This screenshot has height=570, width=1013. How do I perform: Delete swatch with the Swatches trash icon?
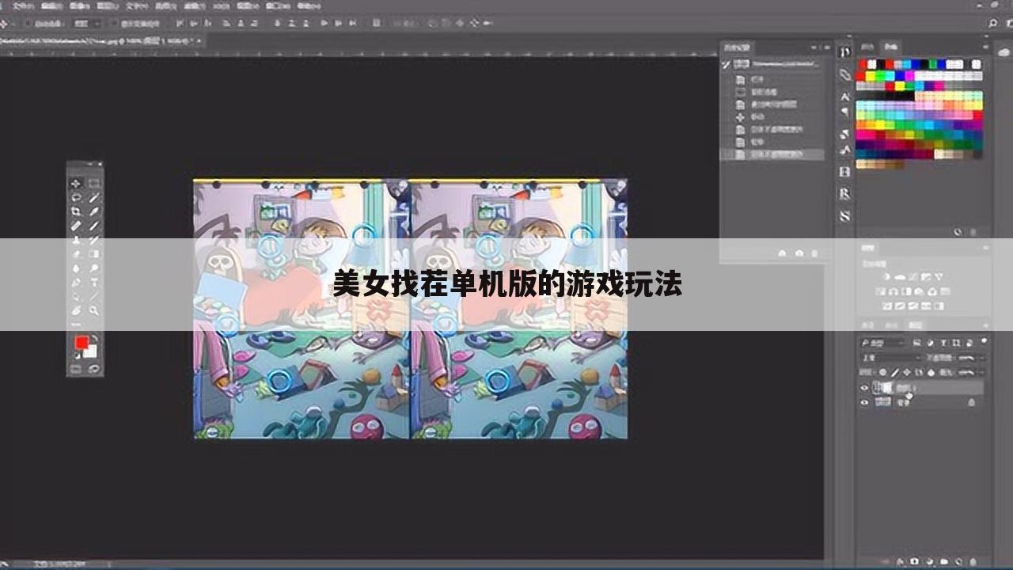pyautogui.click(x=973, y=232)
